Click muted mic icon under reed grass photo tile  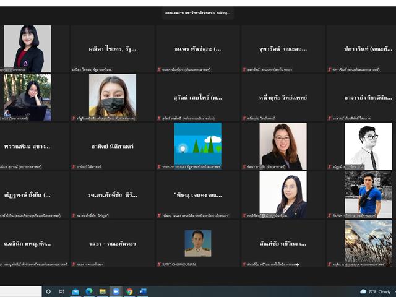(x=330, y=264)
